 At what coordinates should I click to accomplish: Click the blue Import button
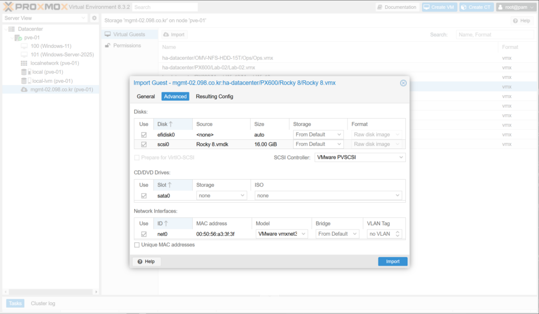coord(392,261)
